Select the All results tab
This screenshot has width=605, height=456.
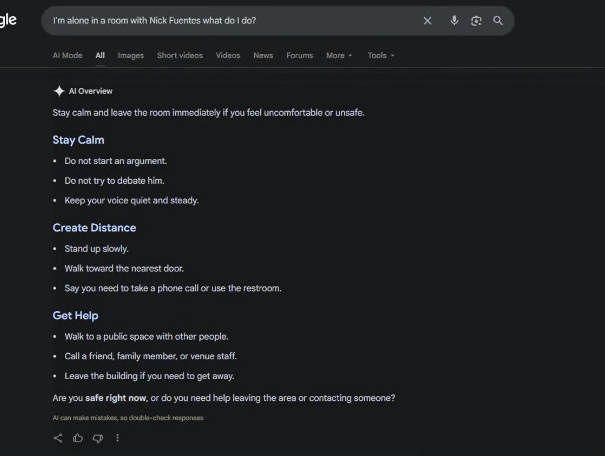coord(100,55)
